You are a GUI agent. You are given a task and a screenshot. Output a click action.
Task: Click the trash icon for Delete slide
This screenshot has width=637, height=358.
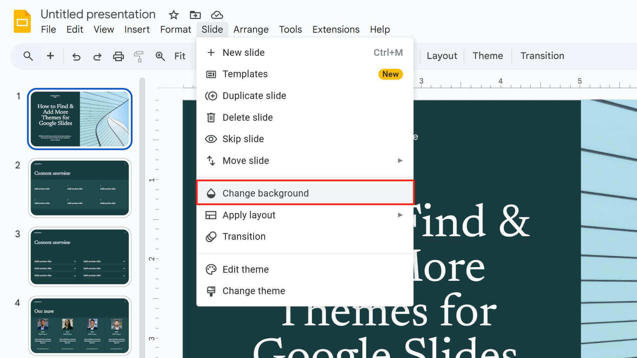(211, 117)
